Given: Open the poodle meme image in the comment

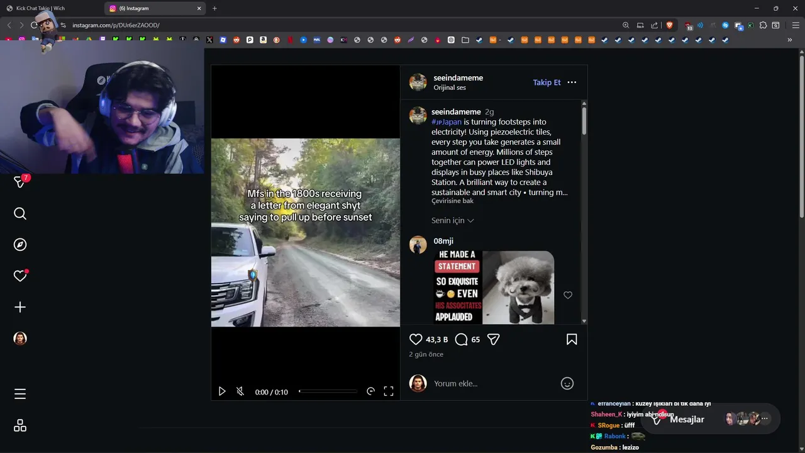Looking at the screenshot, I should [x=494, y=288].
